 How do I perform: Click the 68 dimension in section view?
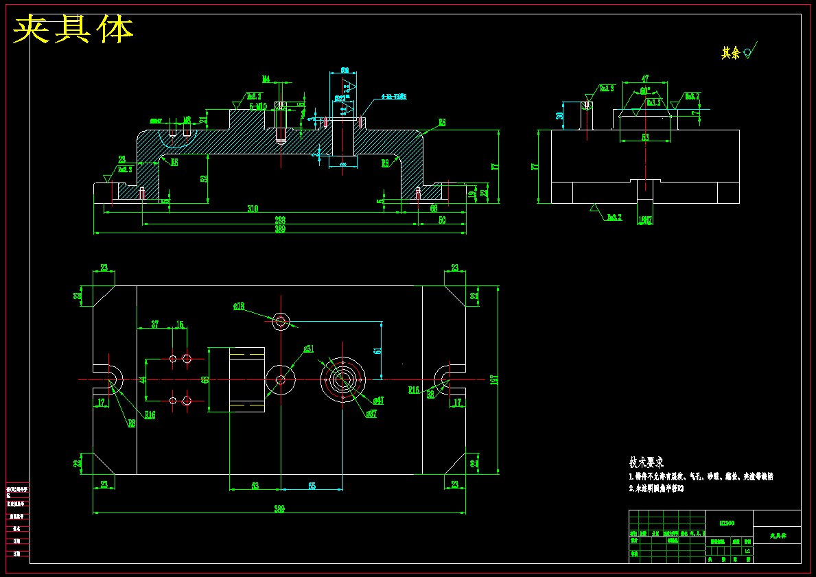(434, 209)
